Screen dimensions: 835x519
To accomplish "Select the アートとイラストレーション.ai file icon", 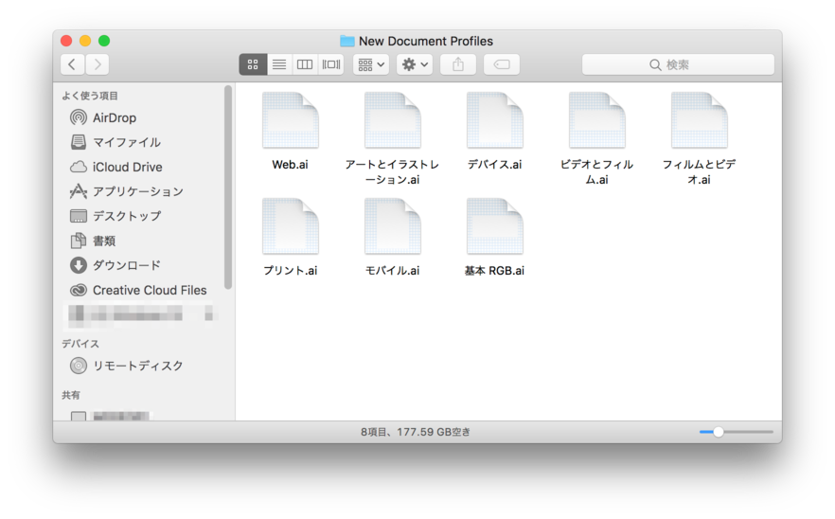I will pos(393,120).
